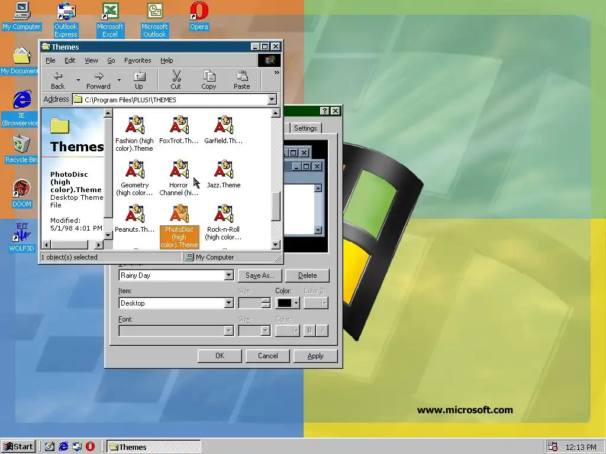Expand the Address bar dropdown

(x=272, y=99)
